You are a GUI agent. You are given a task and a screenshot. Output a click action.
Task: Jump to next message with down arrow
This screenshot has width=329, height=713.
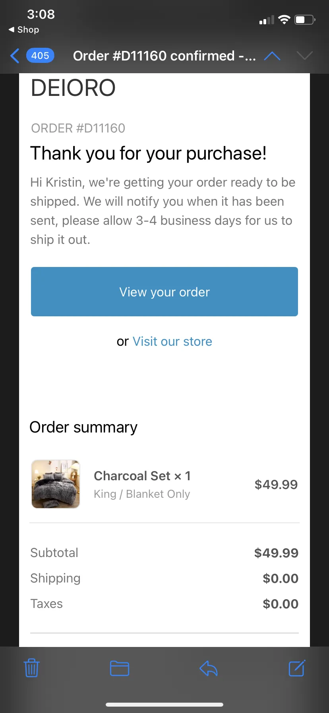(x=305, y=56)
